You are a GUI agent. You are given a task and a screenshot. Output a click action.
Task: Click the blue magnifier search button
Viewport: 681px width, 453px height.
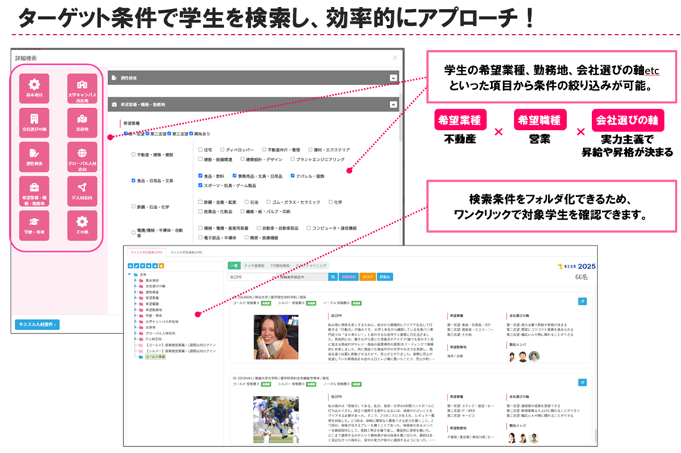[333, 277]
